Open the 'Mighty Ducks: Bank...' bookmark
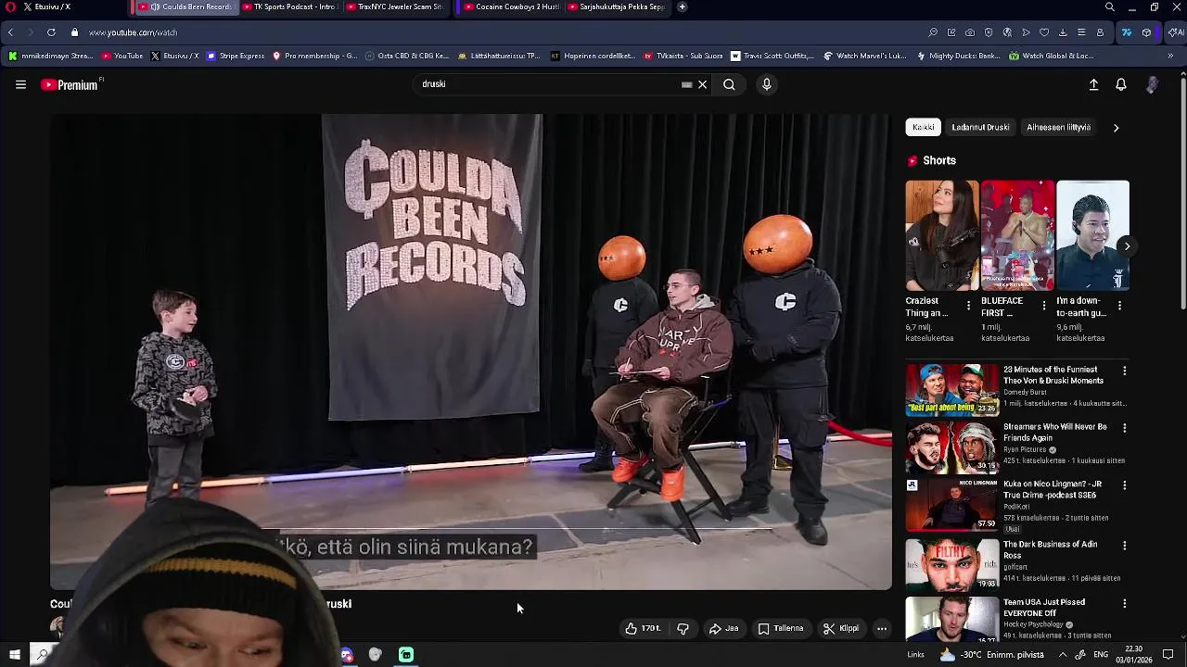The height and width of the screenshot is (667, 1187). [x=958, y=56]
